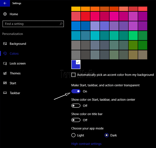Select Light app mode
Image resolution: width=156 pixels, height=148 pixels.
pyautogui.click(x=74, y=135)
